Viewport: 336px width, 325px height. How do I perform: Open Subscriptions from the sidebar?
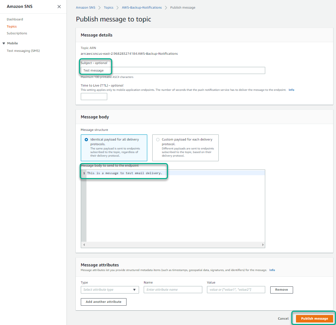click(x=17, y=33)
